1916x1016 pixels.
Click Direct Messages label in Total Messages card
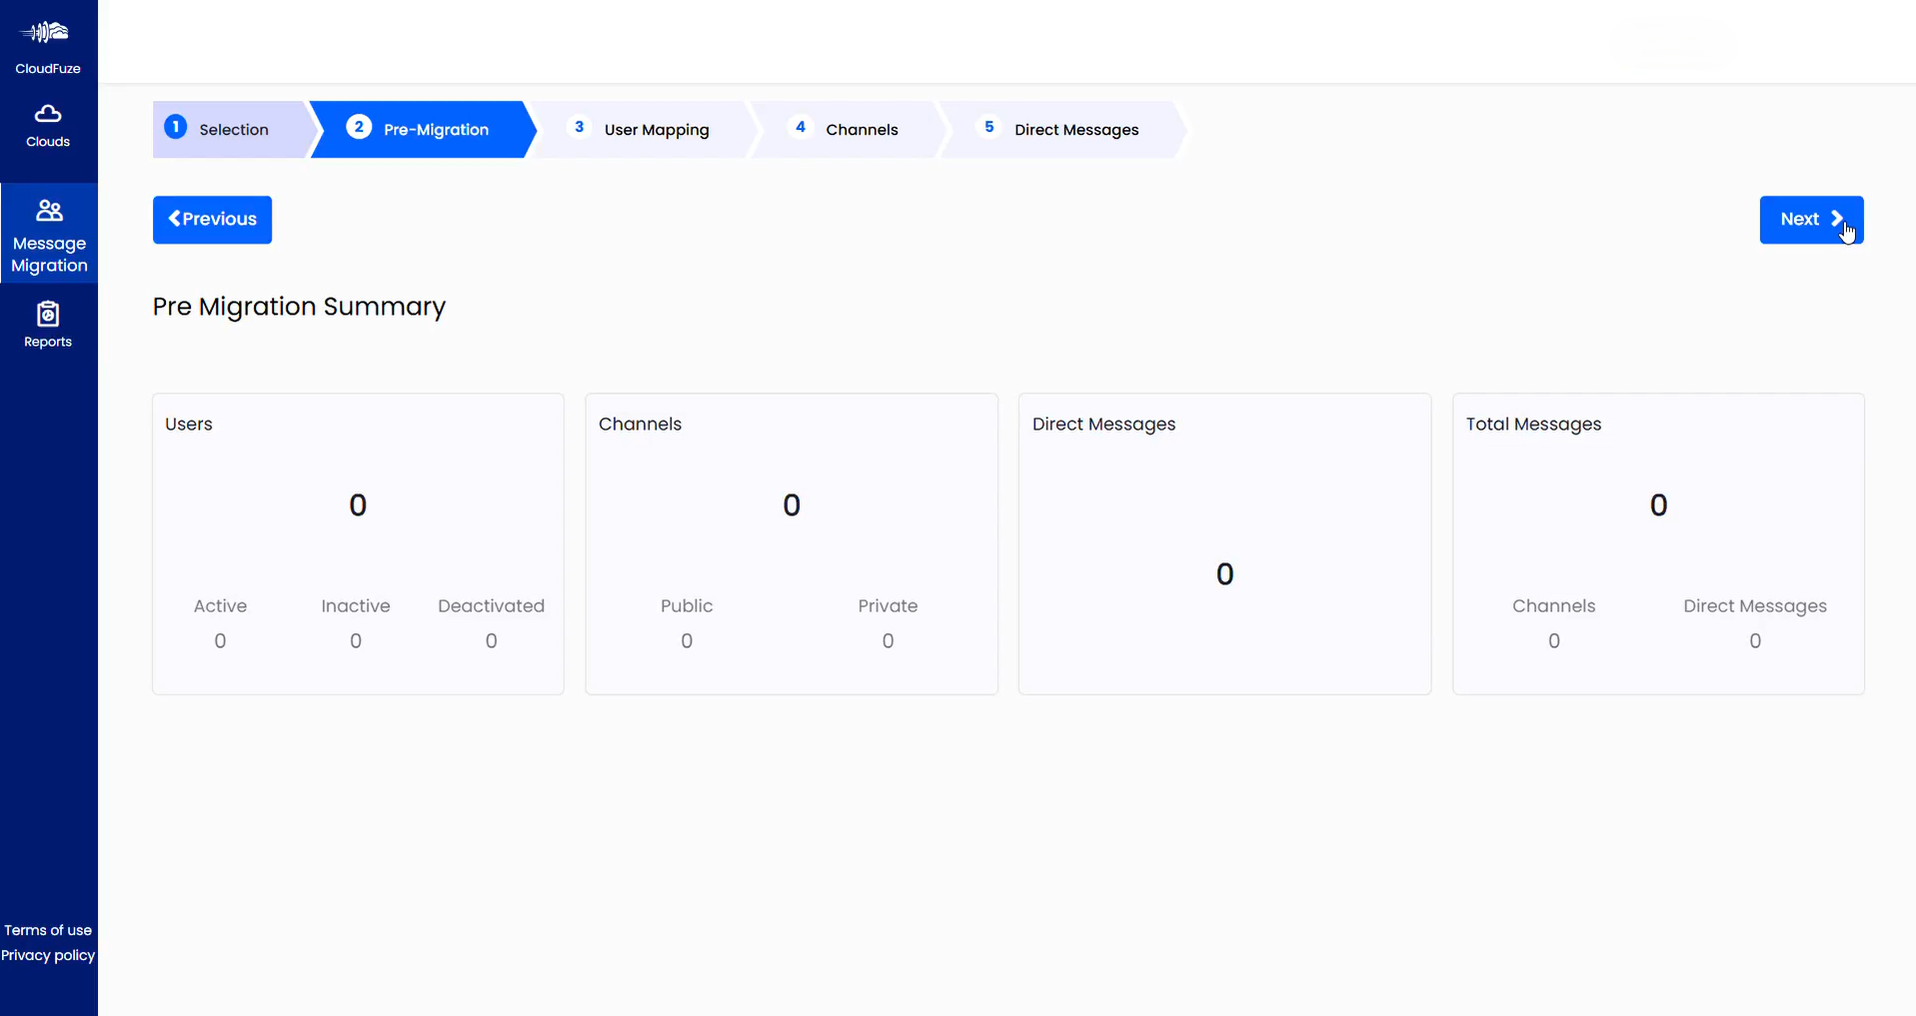click(x=1754, y=605)
